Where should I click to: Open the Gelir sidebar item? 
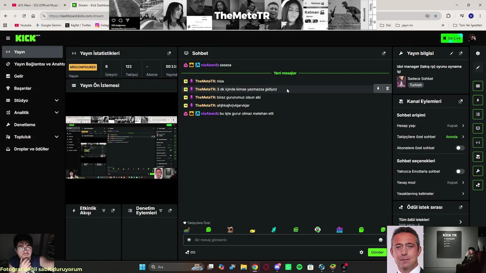point(32,76)
